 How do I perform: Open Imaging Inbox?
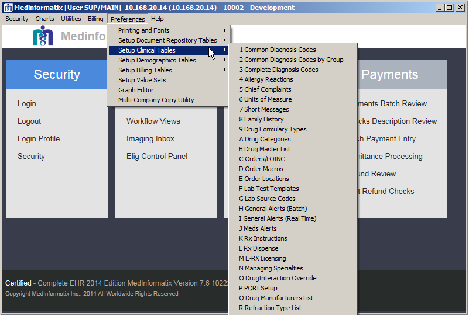point(150,139)
